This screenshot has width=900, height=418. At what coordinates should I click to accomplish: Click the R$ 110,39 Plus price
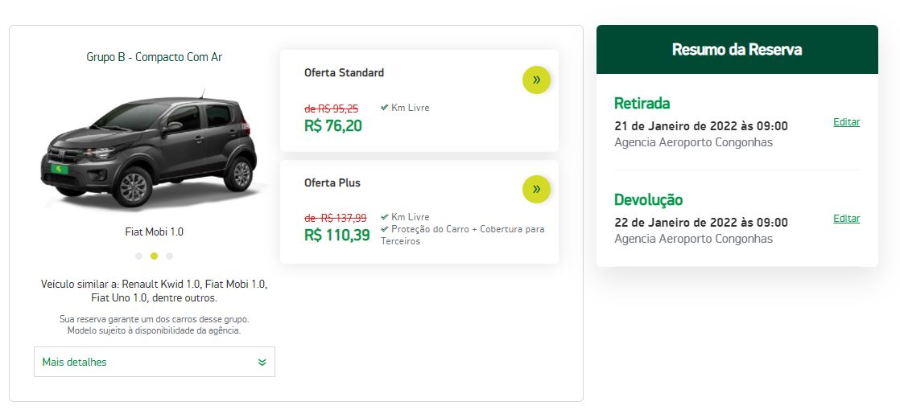[336, 235]
